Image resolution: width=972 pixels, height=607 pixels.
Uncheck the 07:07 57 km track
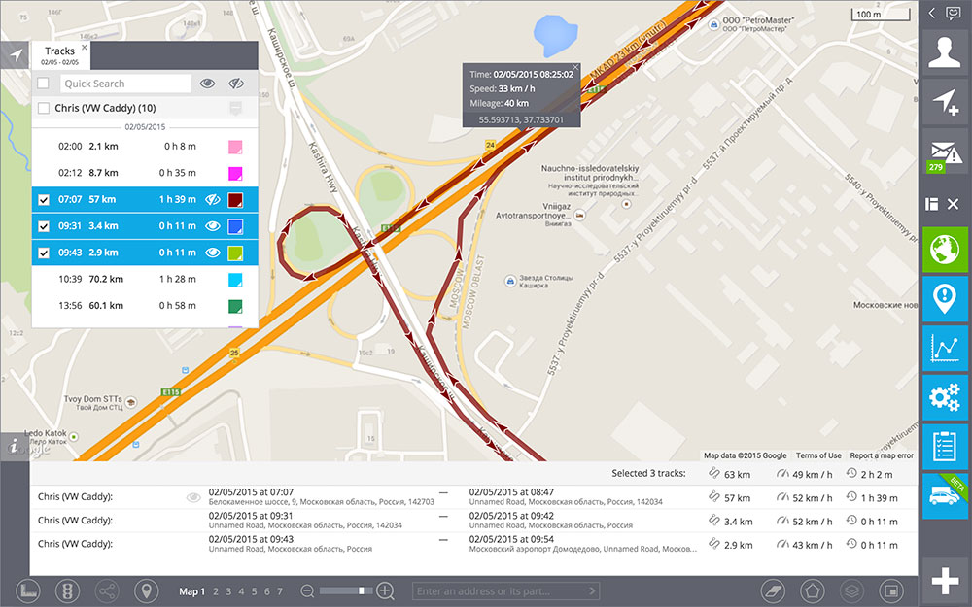tap(44, 200)
